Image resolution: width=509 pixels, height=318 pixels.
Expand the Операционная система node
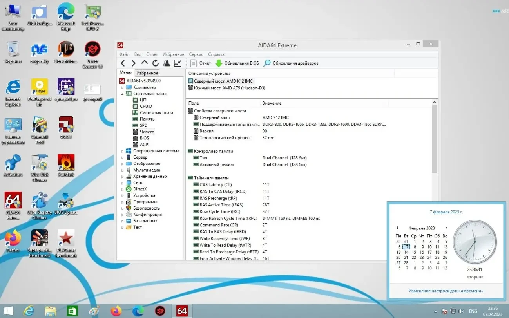123,151
